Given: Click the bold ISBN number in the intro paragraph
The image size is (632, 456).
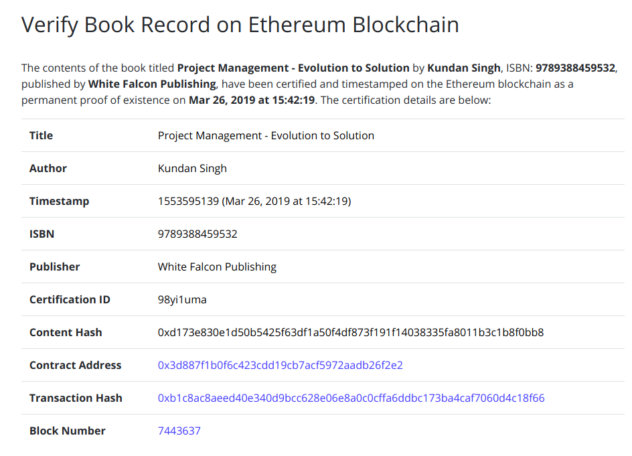Looking at the screenshot, I should click(575, 68).
